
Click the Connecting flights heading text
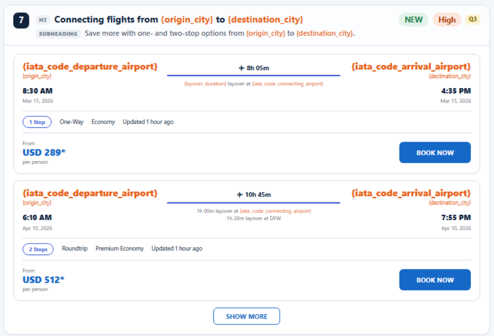pos(178,20)
